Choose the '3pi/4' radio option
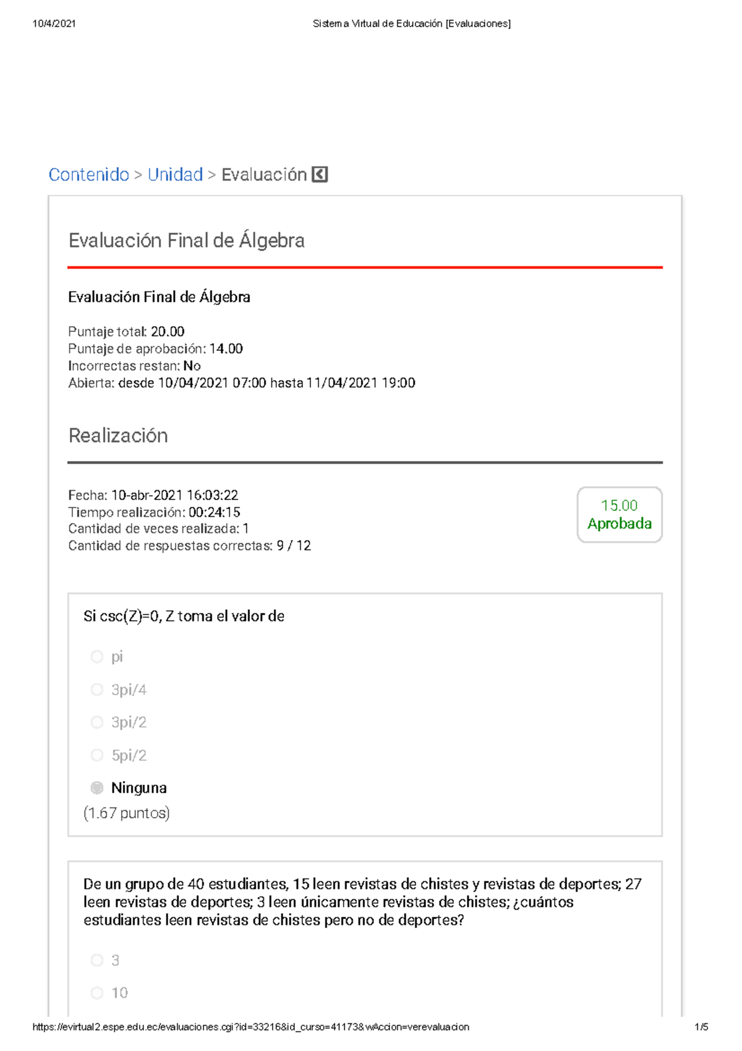This screenshot has height=1051, width=742. click(x=97, y=690)
